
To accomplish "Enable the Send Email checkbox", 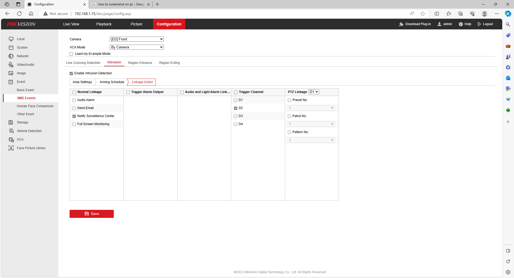I will click(74, 108).
